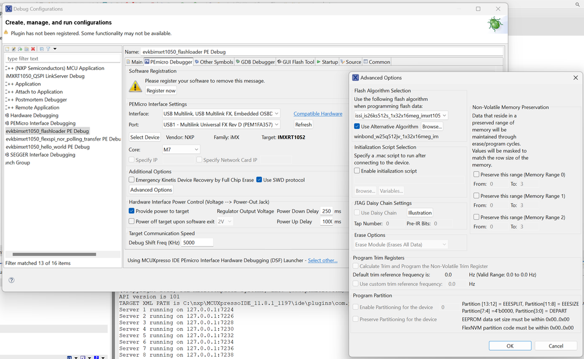Open the filter toolbar view menu arrow
This screenshot has width=584, height=359.
click(x=54, y=49)
